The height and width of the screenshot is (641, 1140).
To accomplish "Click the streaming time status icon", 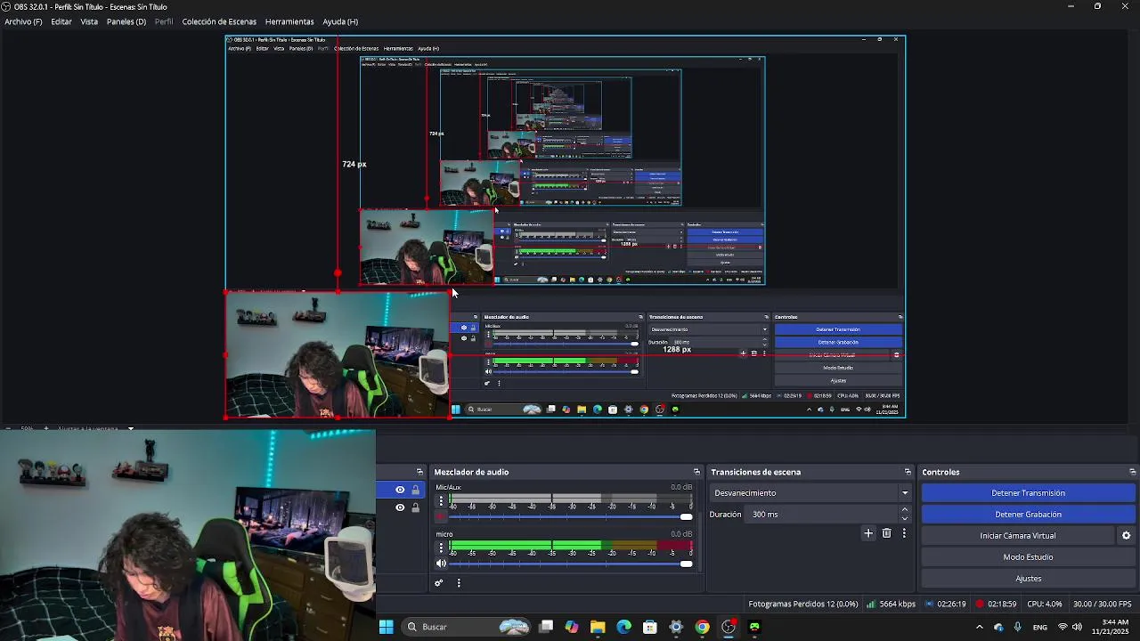I will (929, 604).
